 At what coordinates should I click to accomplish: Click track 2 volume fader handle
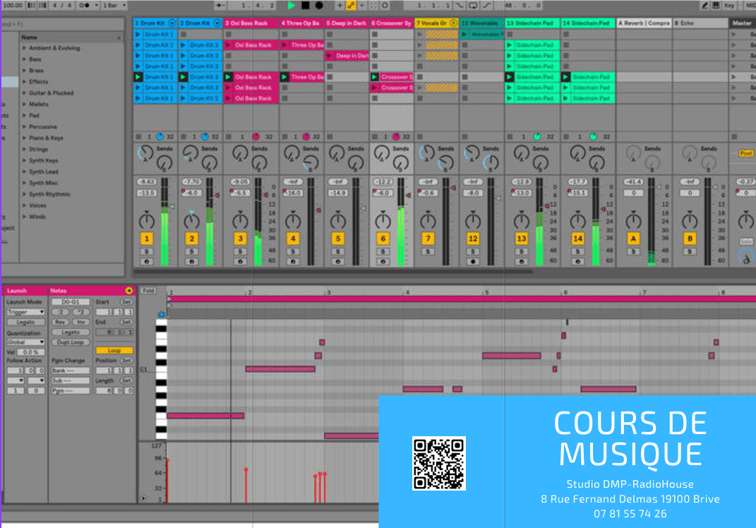[217, 196]
